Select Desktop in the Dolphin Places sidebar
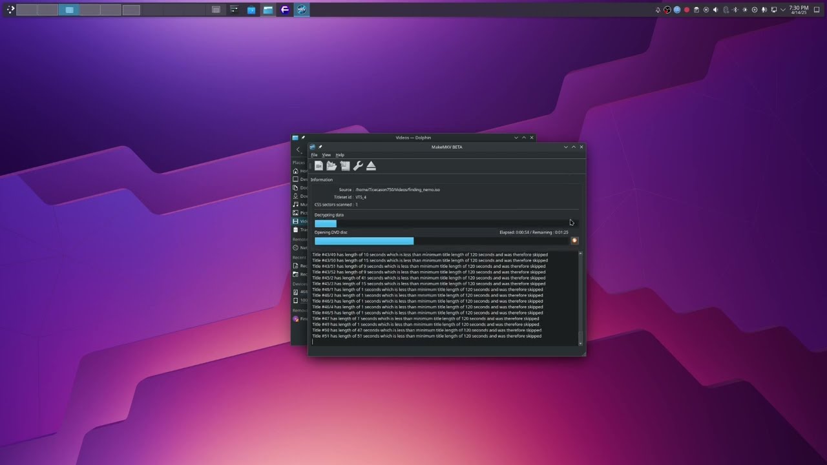The height and width of the screenshot is (465, 827). coord(300,180)
